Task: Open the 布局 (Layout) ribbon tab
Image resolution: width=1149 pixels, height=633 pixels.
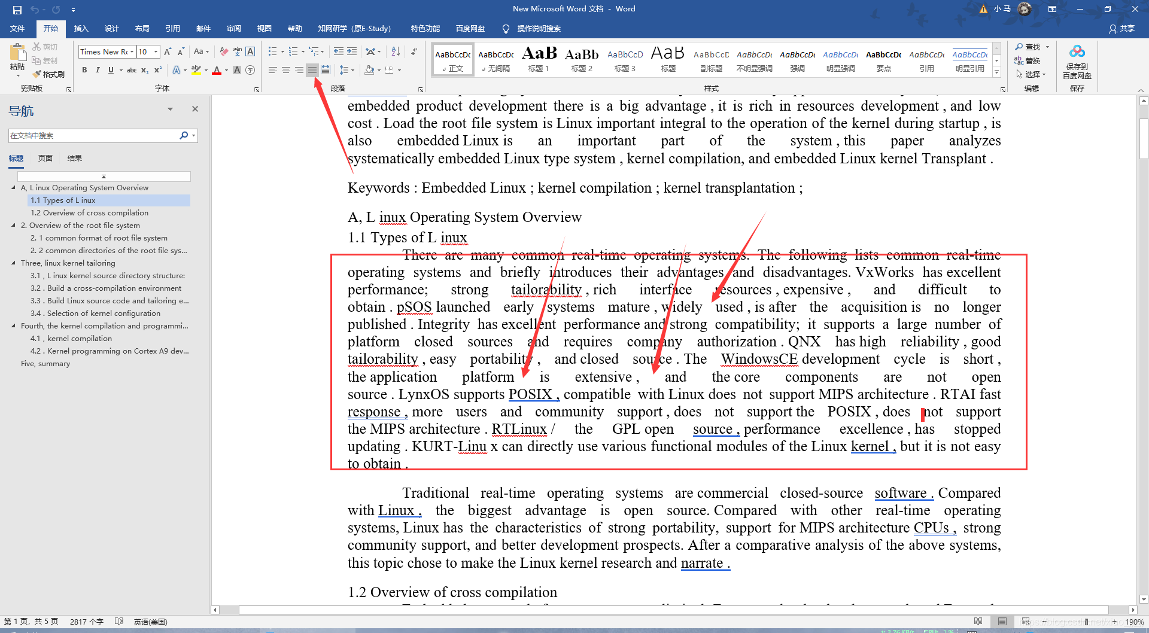Action: pyautogui.click(x=142, y=29)
